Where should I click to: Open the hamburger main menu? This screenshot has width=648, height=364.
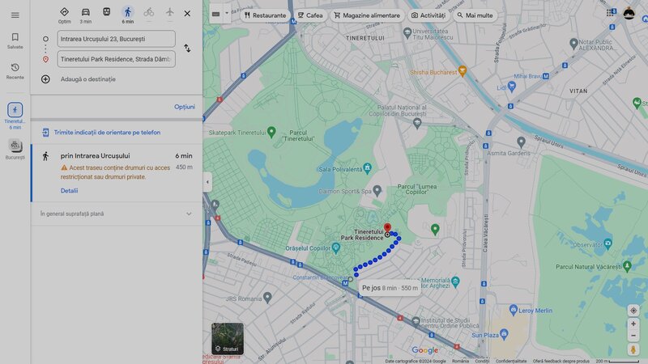click(x=15, y=15)
